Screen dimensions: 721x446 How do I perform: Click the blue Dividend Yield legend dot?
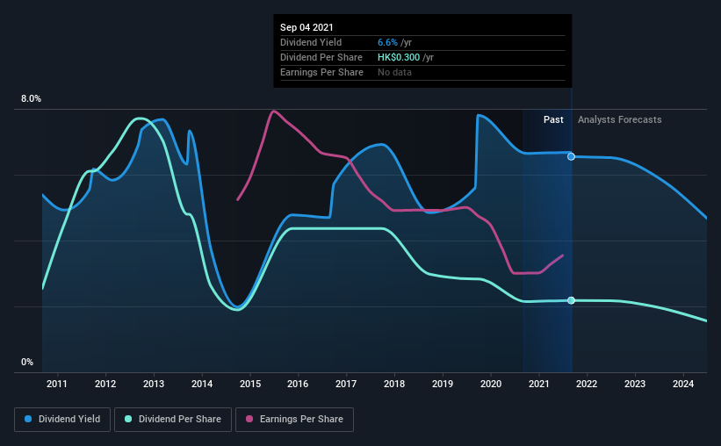[x=28, y=419]
